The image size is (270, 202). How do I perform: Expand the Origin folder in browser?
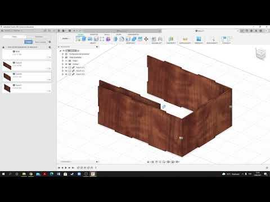click(63, 61)
